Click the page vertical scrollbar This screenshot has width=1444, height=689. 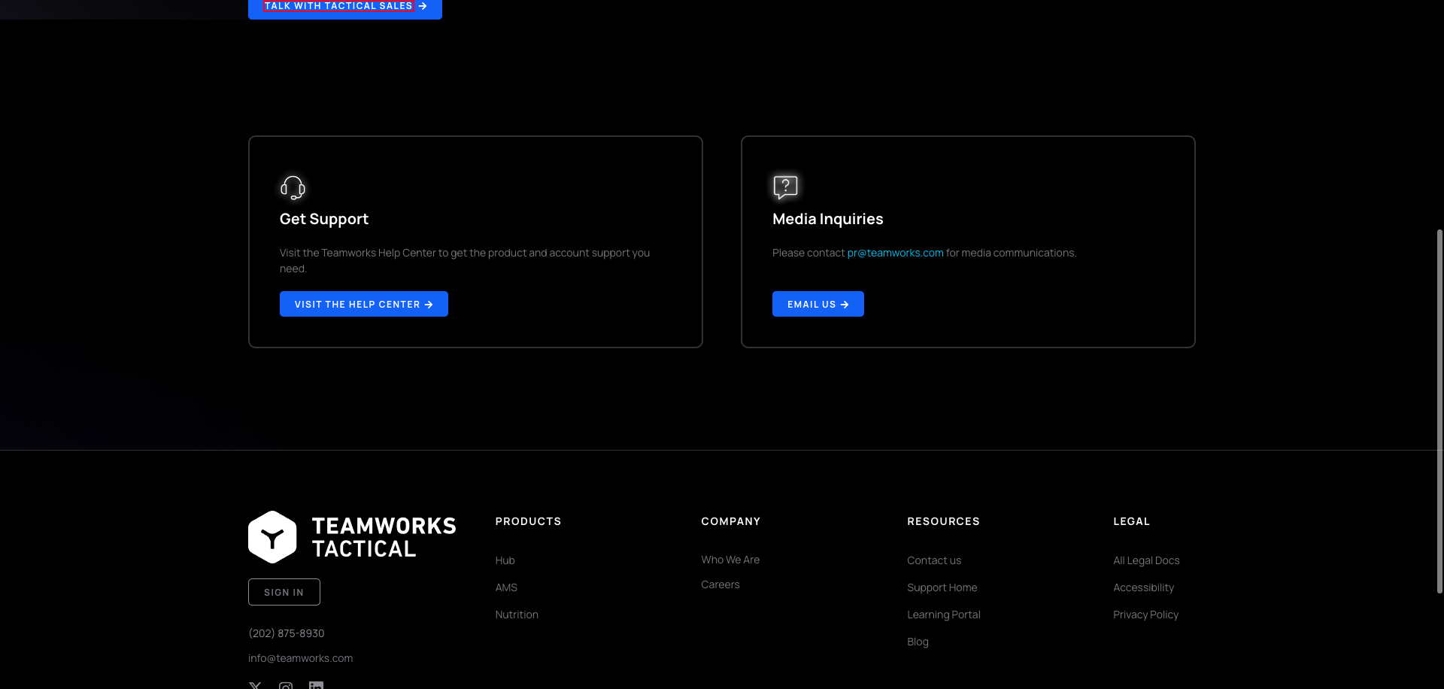1439,411
